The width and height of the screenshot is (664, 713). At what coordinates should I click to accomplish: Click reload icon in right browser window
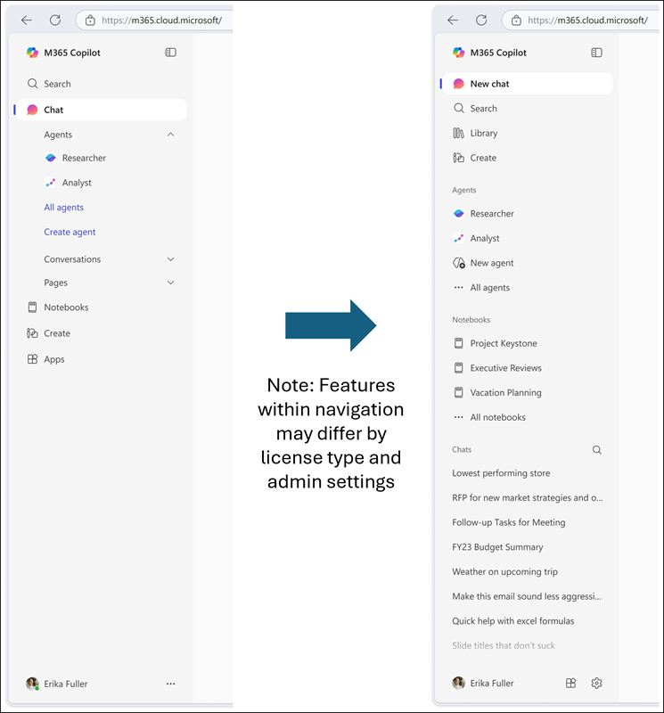481,20
